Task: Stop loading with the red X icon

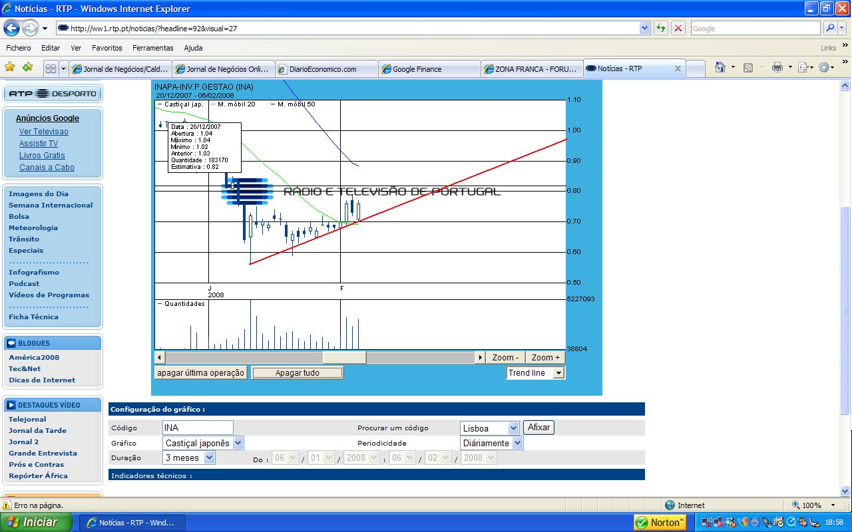Action: click(678, 28)
